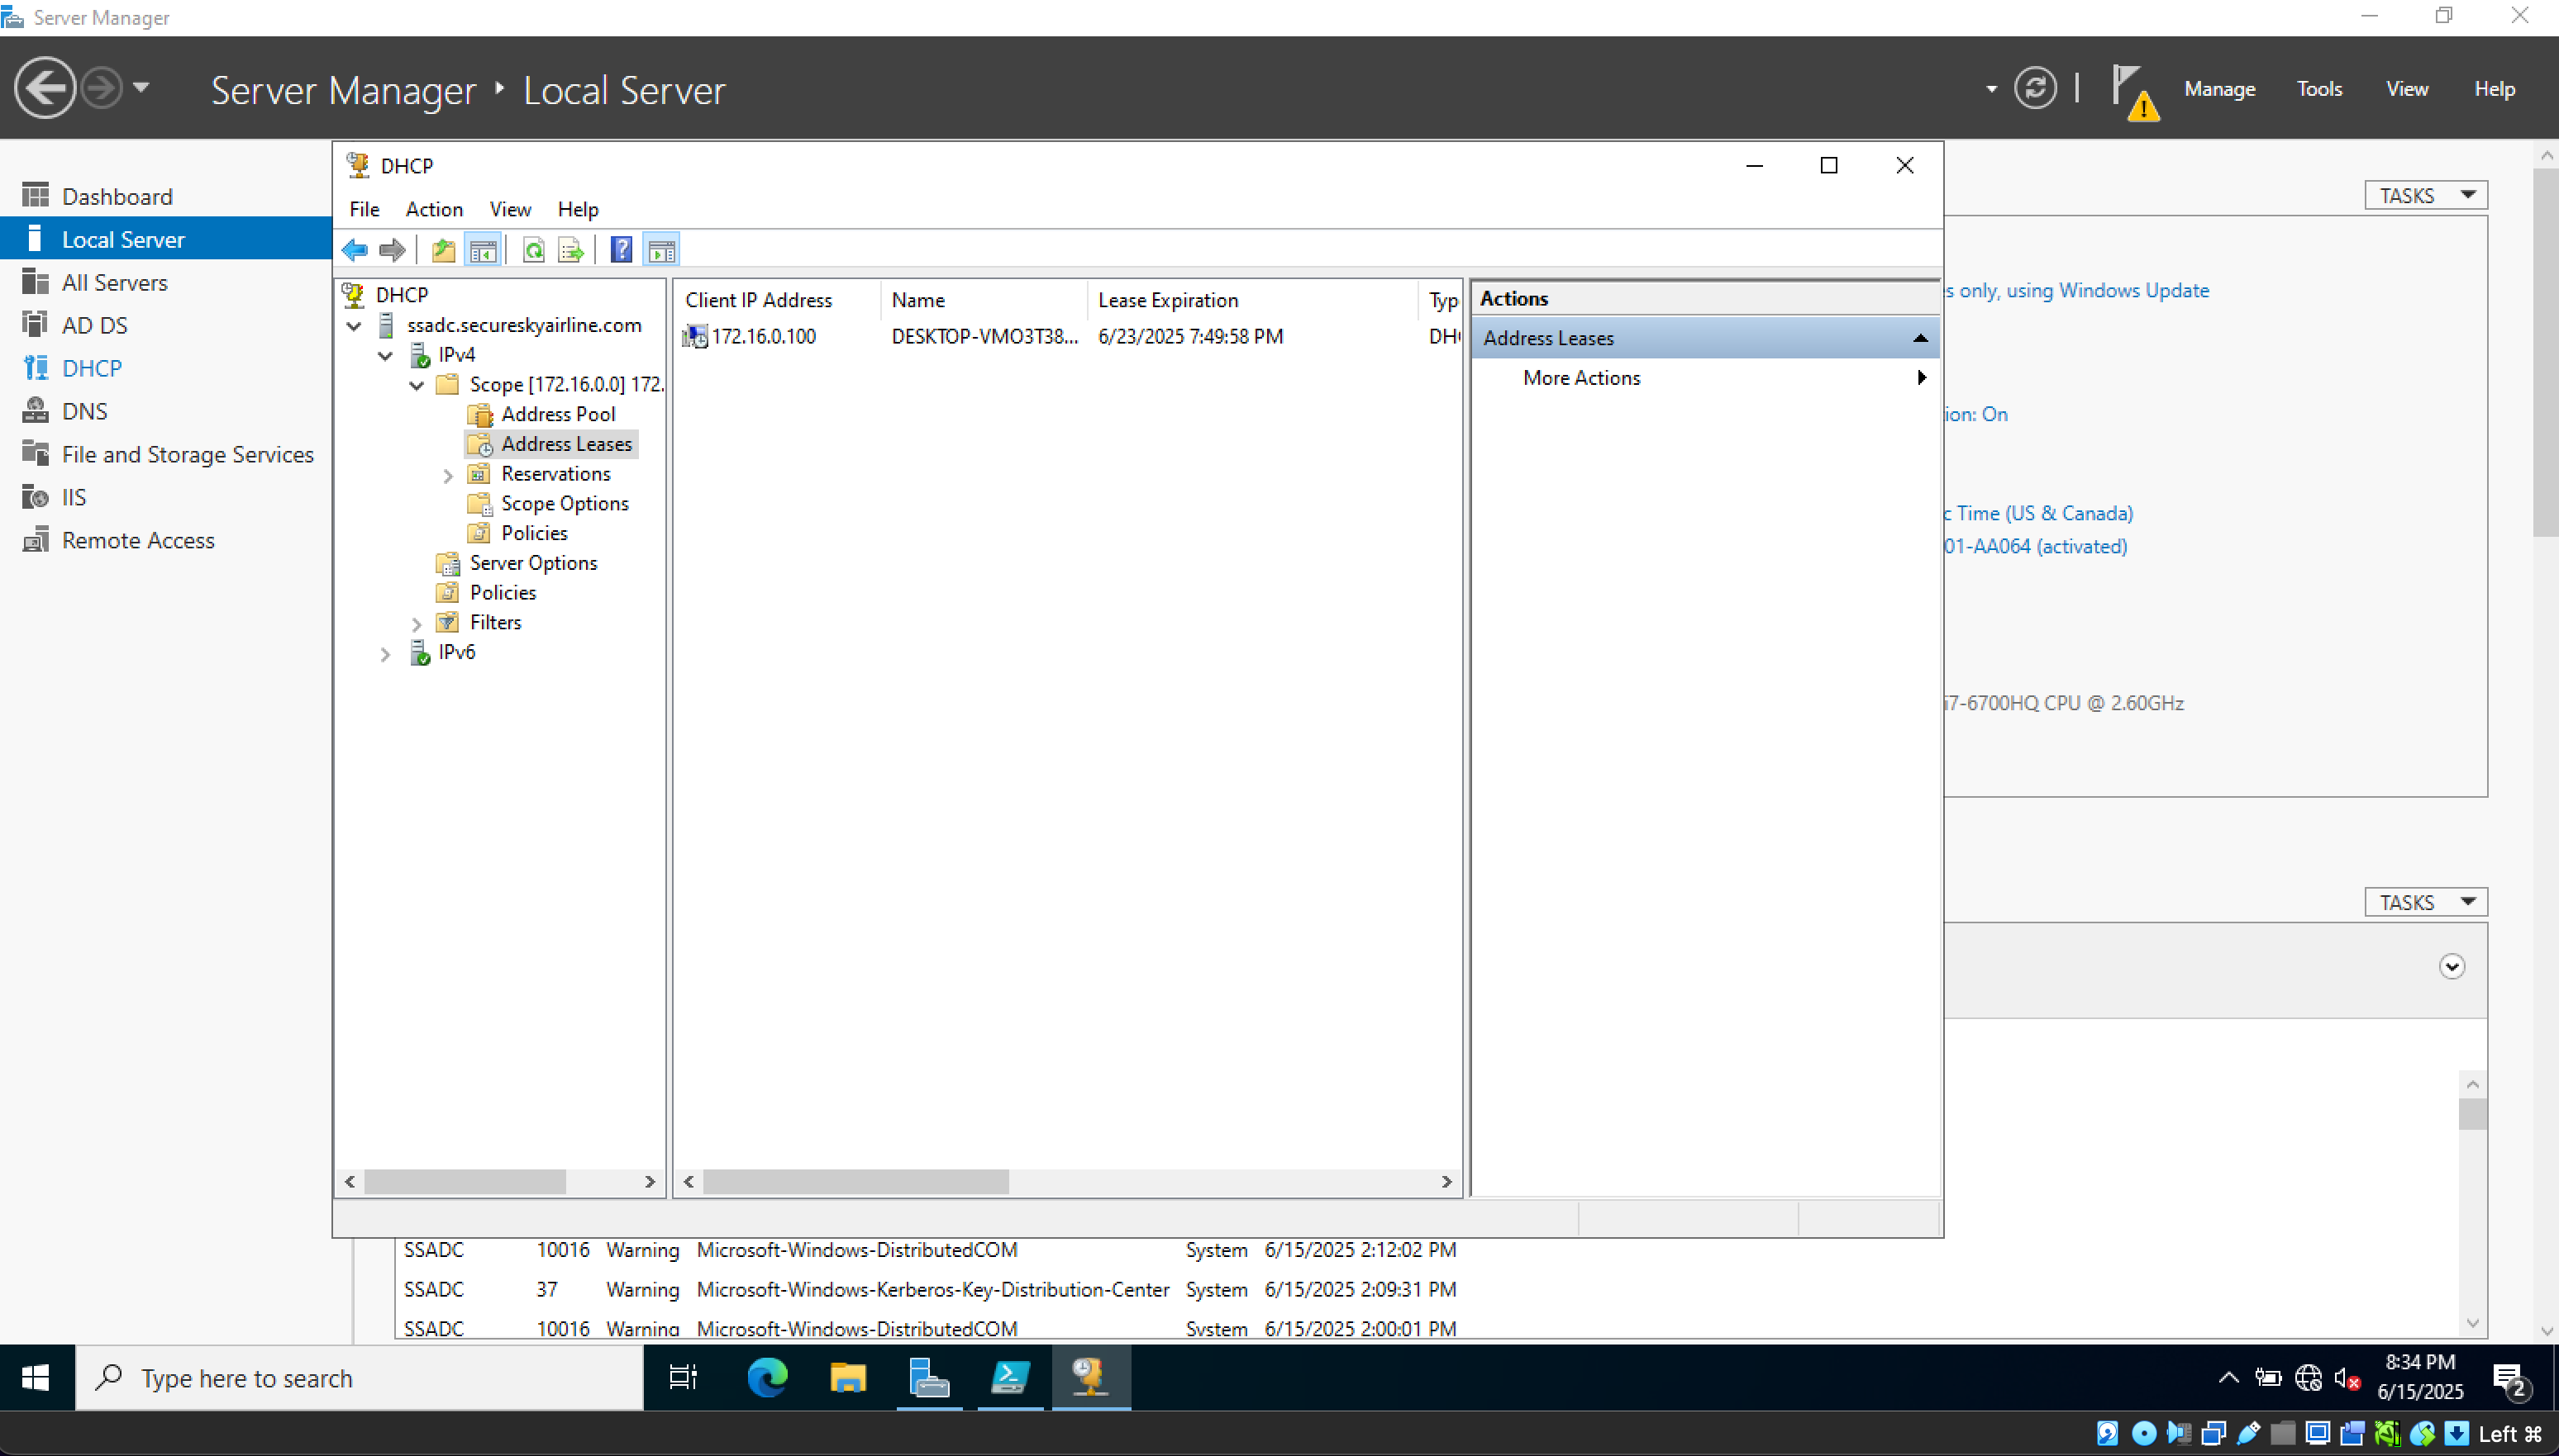
Task: Click the DHCP toolbar Back arrow
Action: [x=355, y=250]
